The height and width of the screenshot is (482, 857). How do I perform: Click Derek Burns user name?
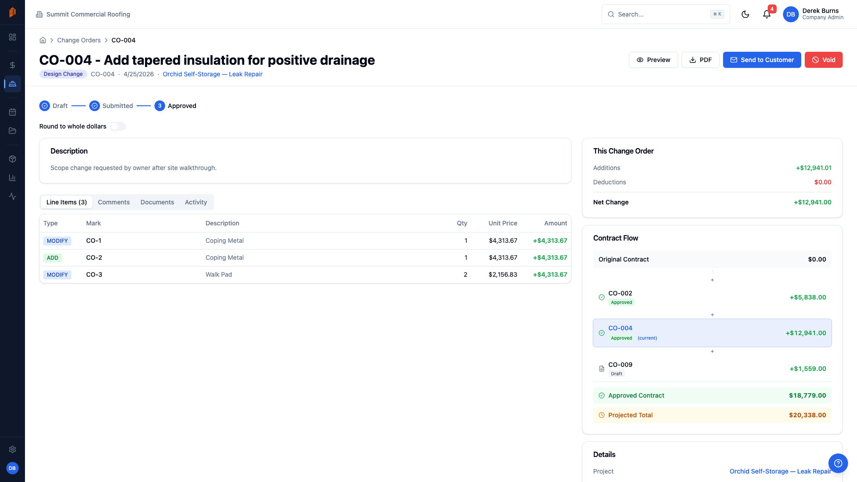click(820, 11)
